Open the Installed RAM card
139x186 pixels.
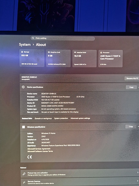pyautogui.click(x=84, y=59)
